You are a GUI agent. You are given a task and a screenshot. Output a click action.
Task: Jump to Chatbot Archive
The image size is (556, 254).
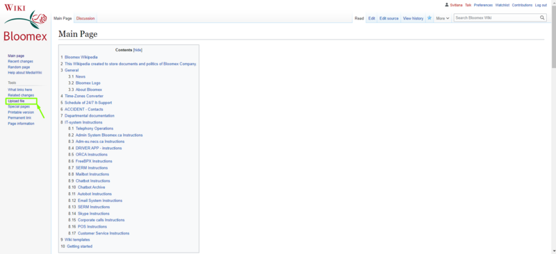pos(92,187)
